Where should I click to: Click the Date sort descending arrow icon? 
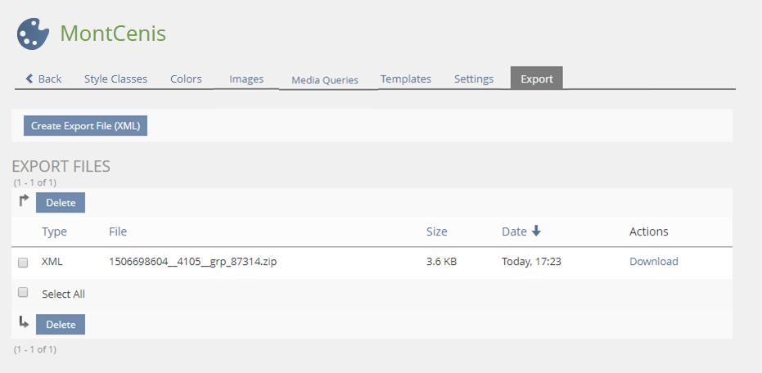[x=536, y=231]
